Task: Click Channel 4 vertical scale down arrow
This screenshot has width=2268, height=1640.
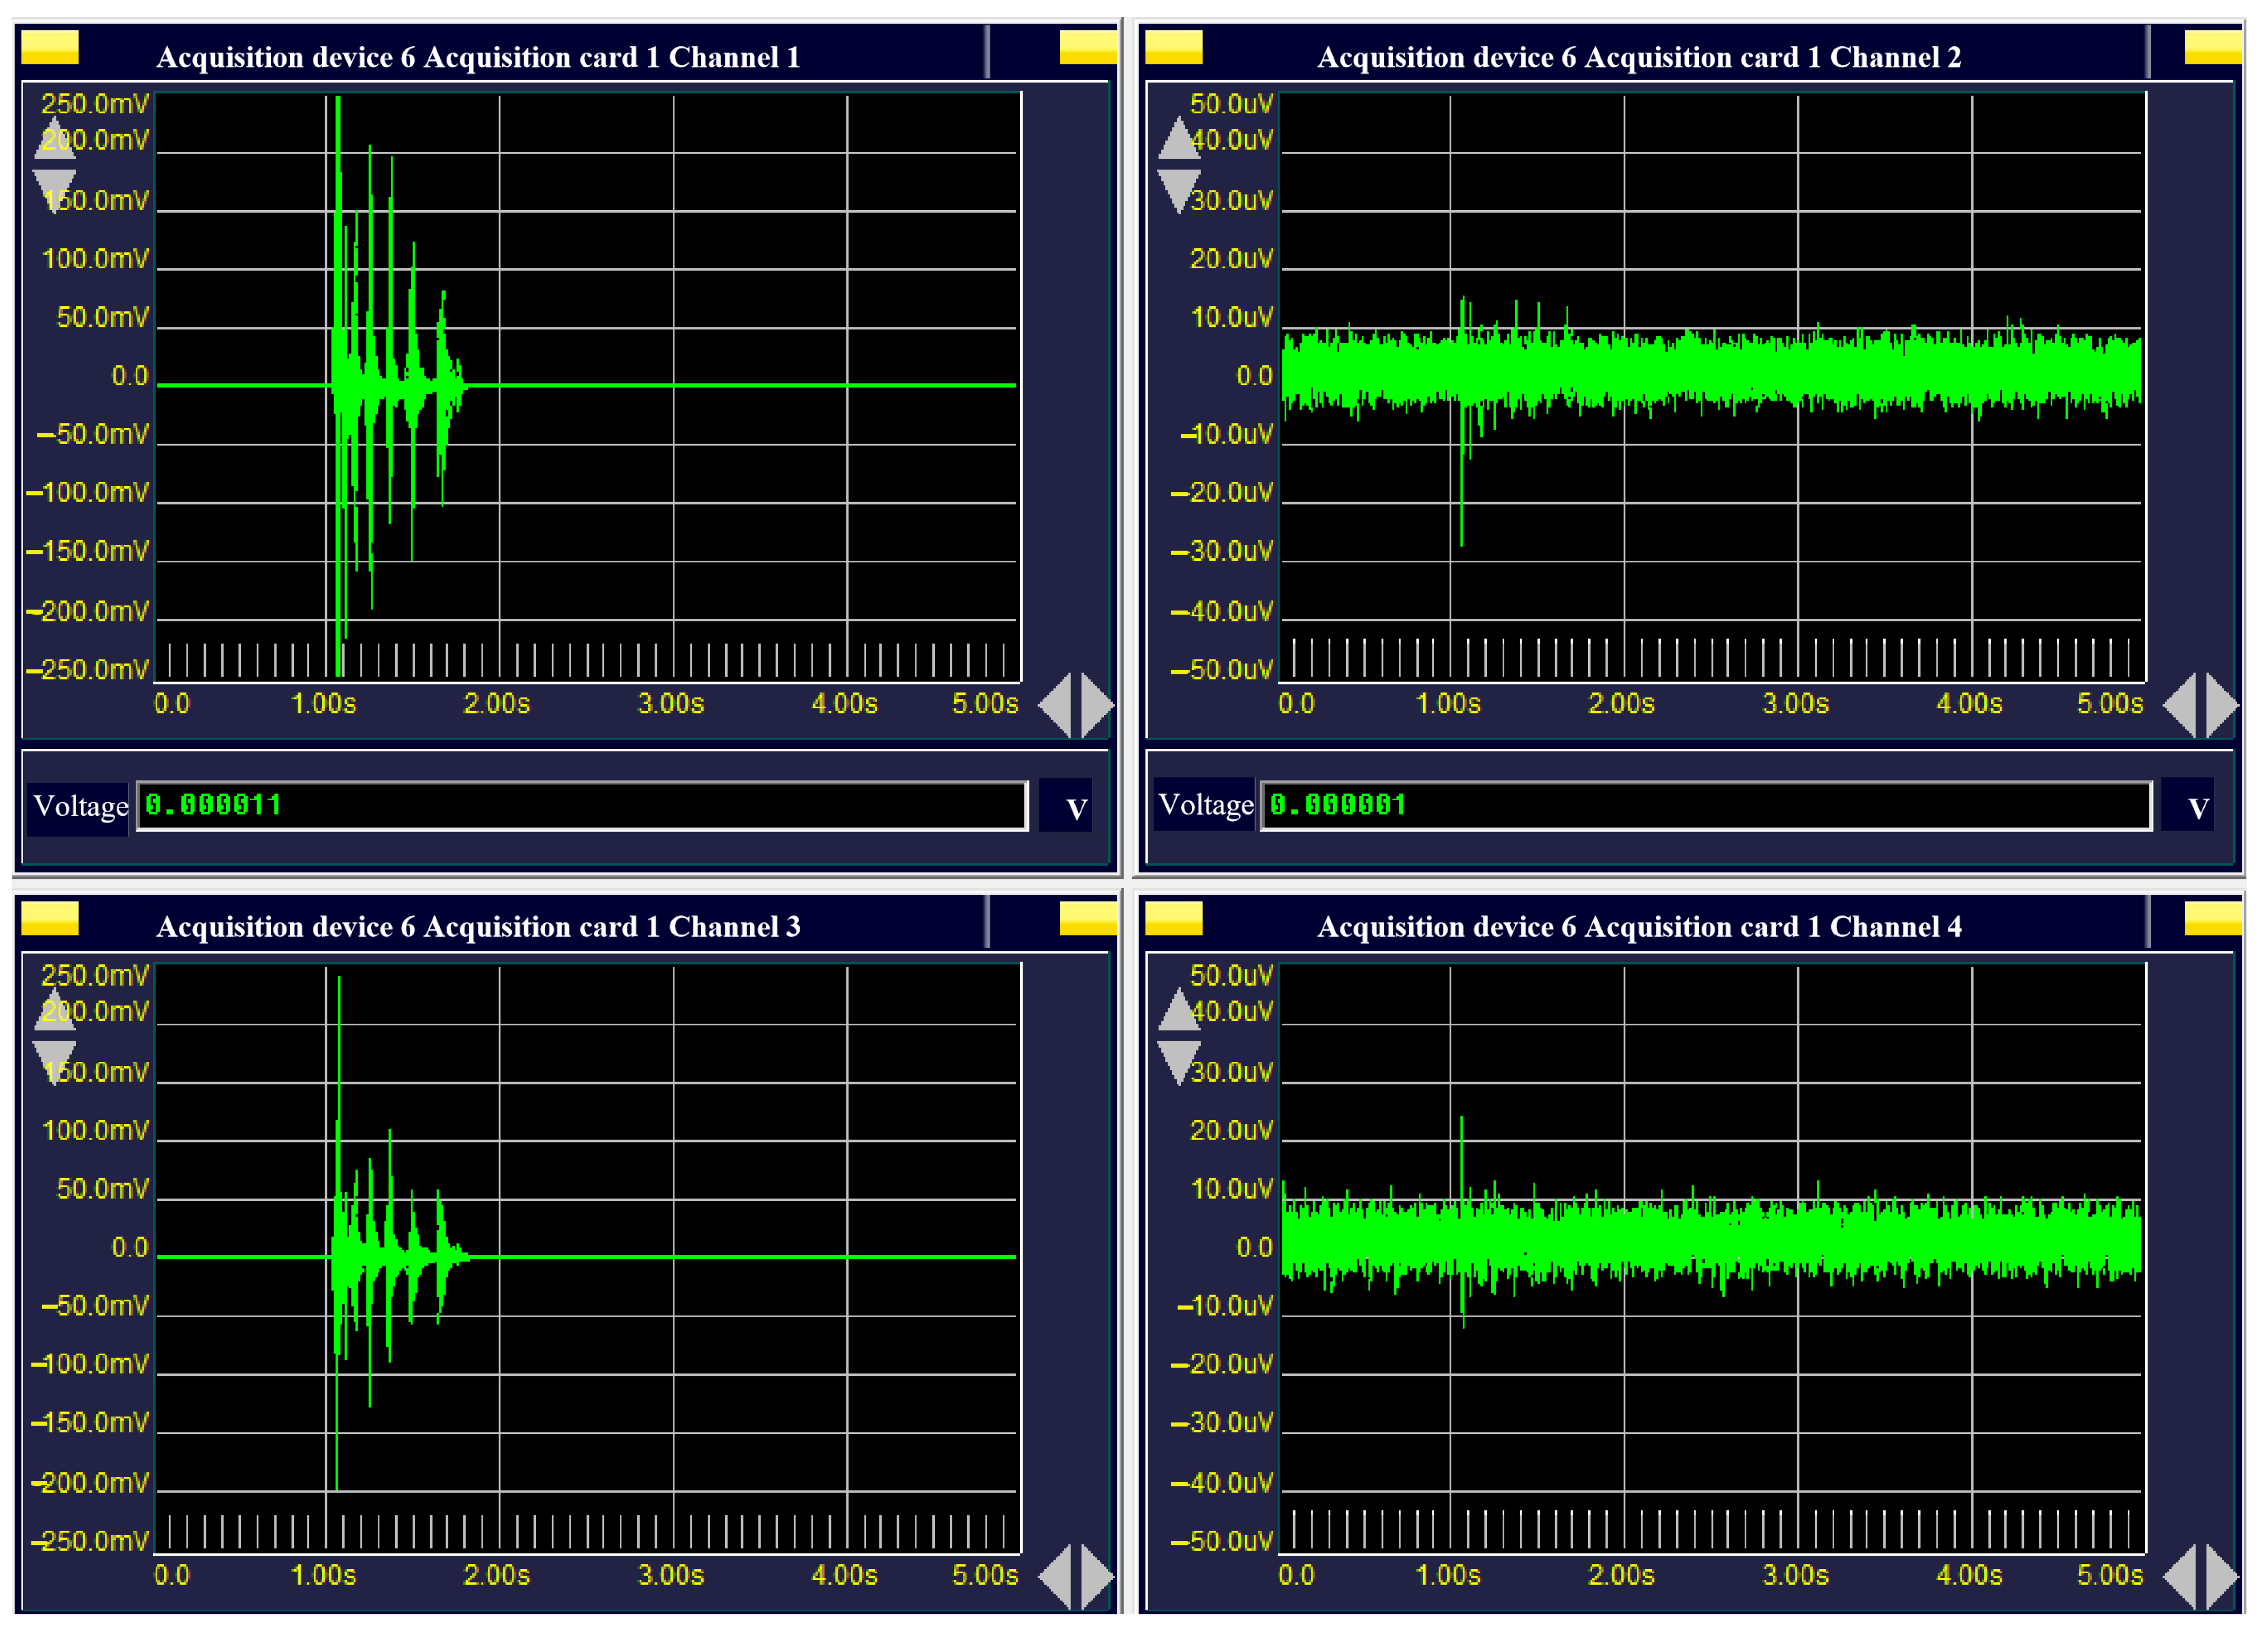Action: click(x=1179, y=1062)
